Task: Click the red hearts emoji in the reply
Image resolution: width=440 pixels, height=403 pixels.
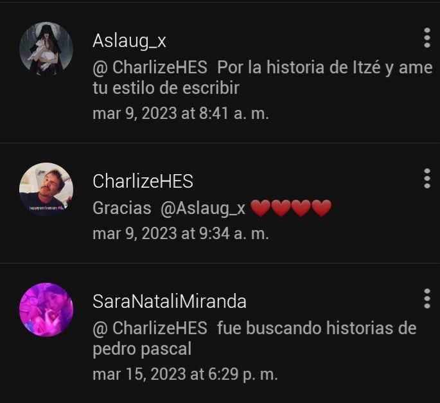Action: 291,208
